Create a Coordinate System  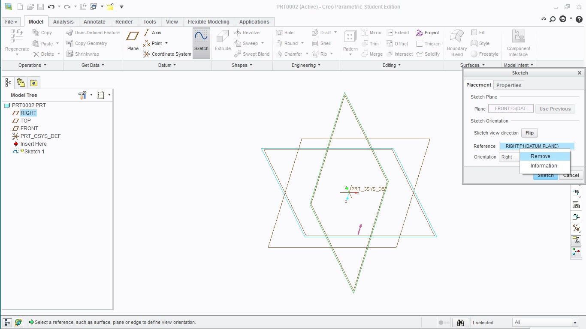coord(167,54)
